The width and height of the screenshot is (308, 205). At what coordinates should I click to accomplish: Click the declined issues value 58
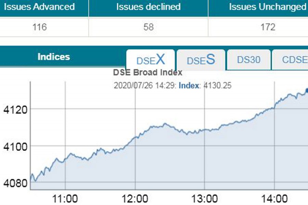149,27
